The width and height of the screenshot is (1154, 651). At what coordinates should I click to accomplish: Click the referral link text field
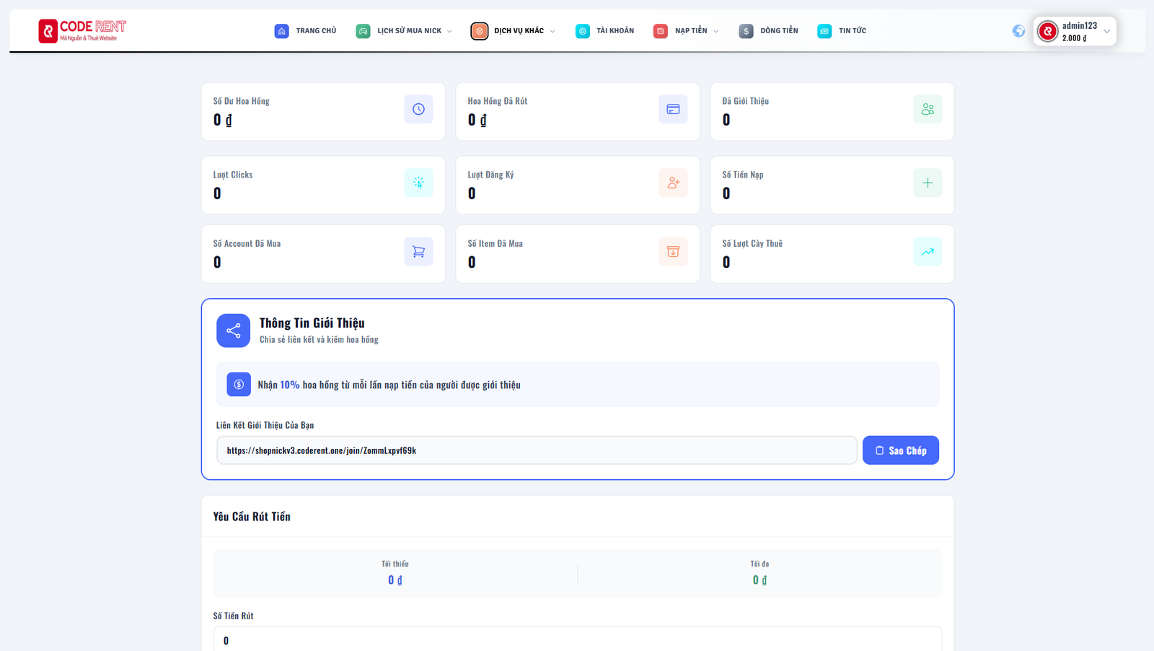coord(536,450)
